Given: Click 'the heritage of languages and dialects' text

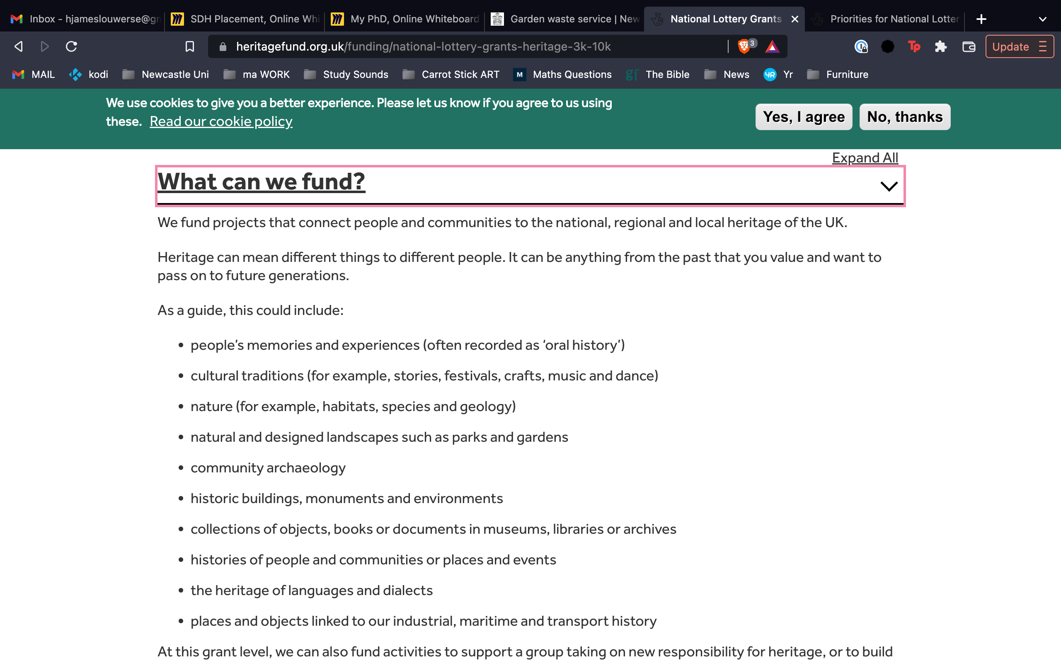Looking at the screenshot, I should point(312,590).
